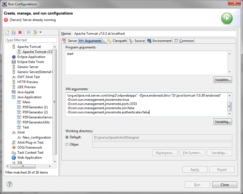Click the Web Application icon
This screenshot has width=243, height=194.
click(x=14, y=158)
